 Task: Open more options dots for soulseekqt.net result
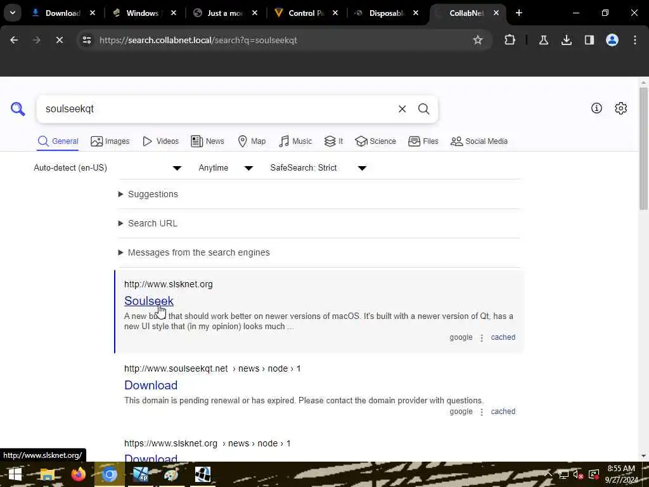coord(482,412)
